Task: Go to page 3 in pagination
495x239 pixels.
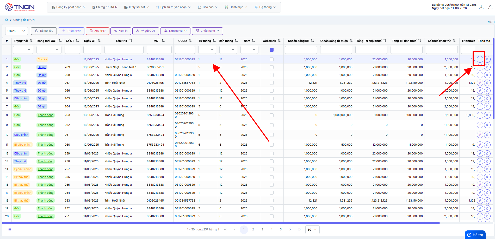Action: tap(262, 230)
